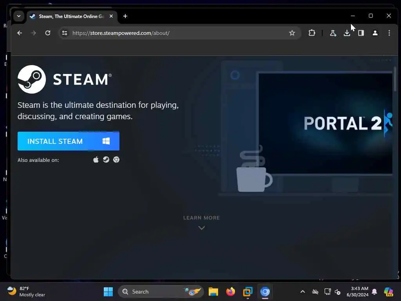Minimize the browser window

coord(353,16)
